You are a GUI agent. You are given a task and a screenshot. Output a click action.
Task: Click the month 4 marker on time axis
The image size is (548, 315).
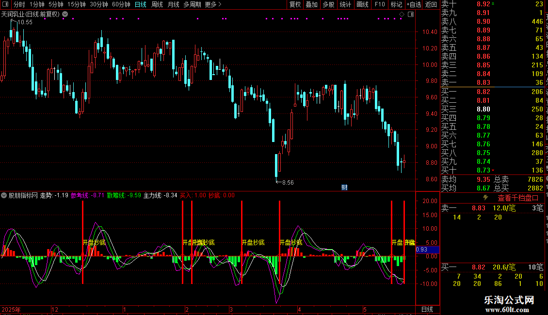click(x=300, y=309)
